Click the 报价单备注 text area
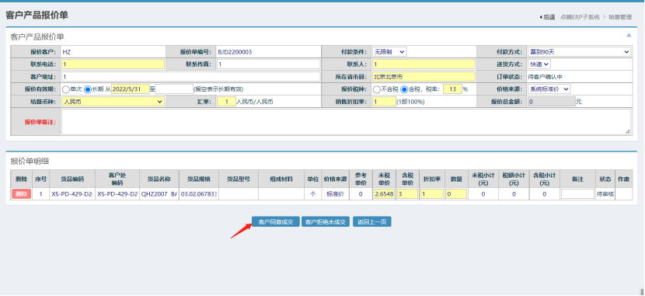This screenshot has width=645, height=296. pos(346,122)
